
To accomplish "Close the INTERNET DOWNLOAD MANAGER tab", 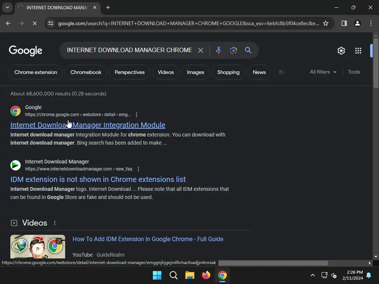I will [x=95, y=7].
